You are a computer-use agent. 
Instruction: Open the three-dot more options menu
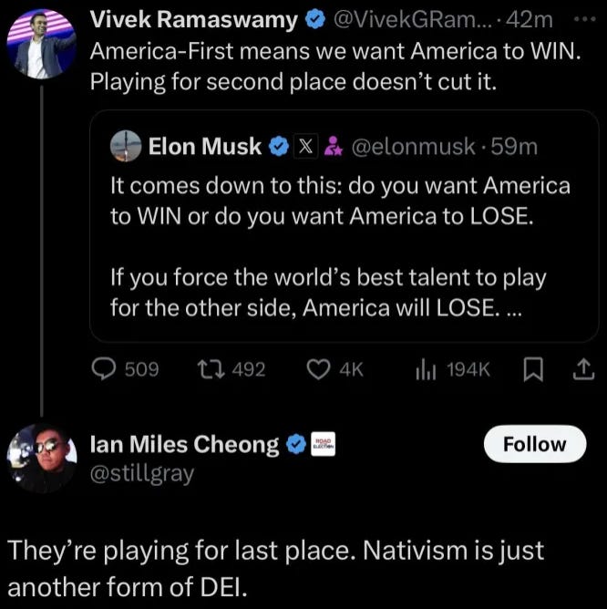[584, 18]
